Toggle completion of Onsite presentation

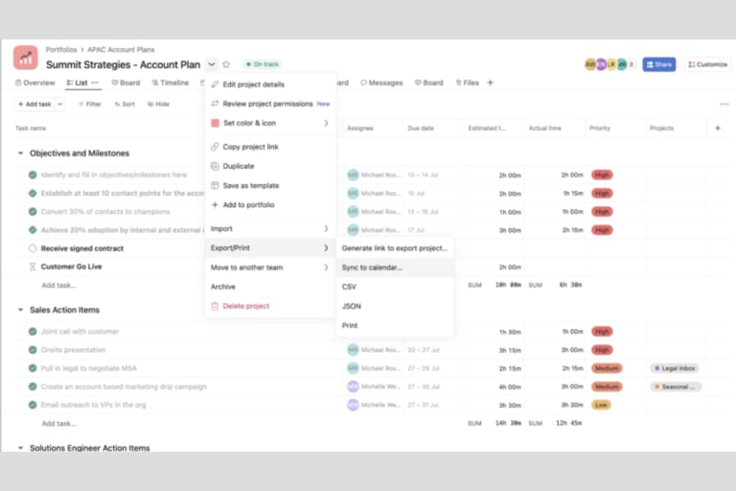33,350
